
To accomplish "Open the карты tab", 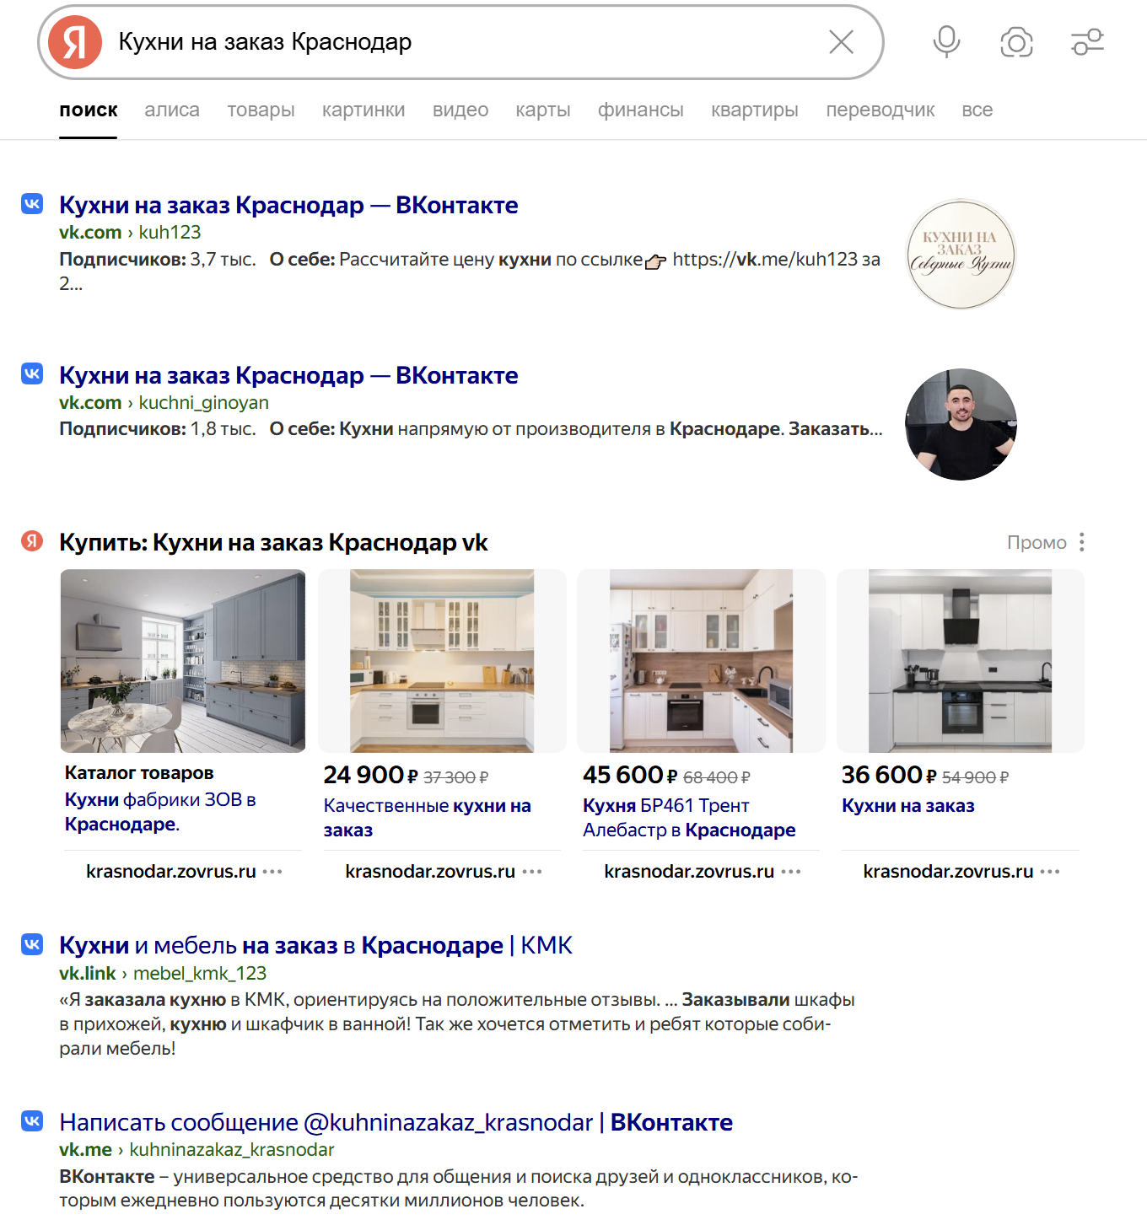I will click(x=543, y=110).
